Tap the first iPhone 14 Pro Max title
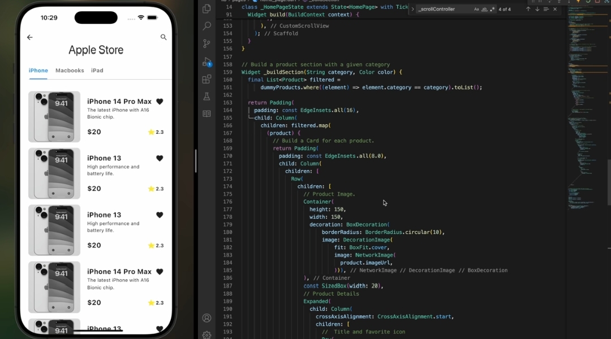The image size is (611, 339). 119,102
